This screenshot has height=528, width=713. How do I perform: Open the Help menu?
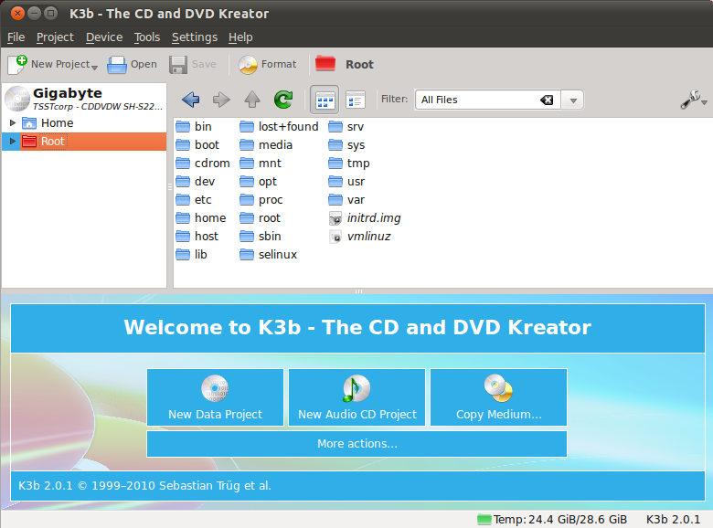240,37
